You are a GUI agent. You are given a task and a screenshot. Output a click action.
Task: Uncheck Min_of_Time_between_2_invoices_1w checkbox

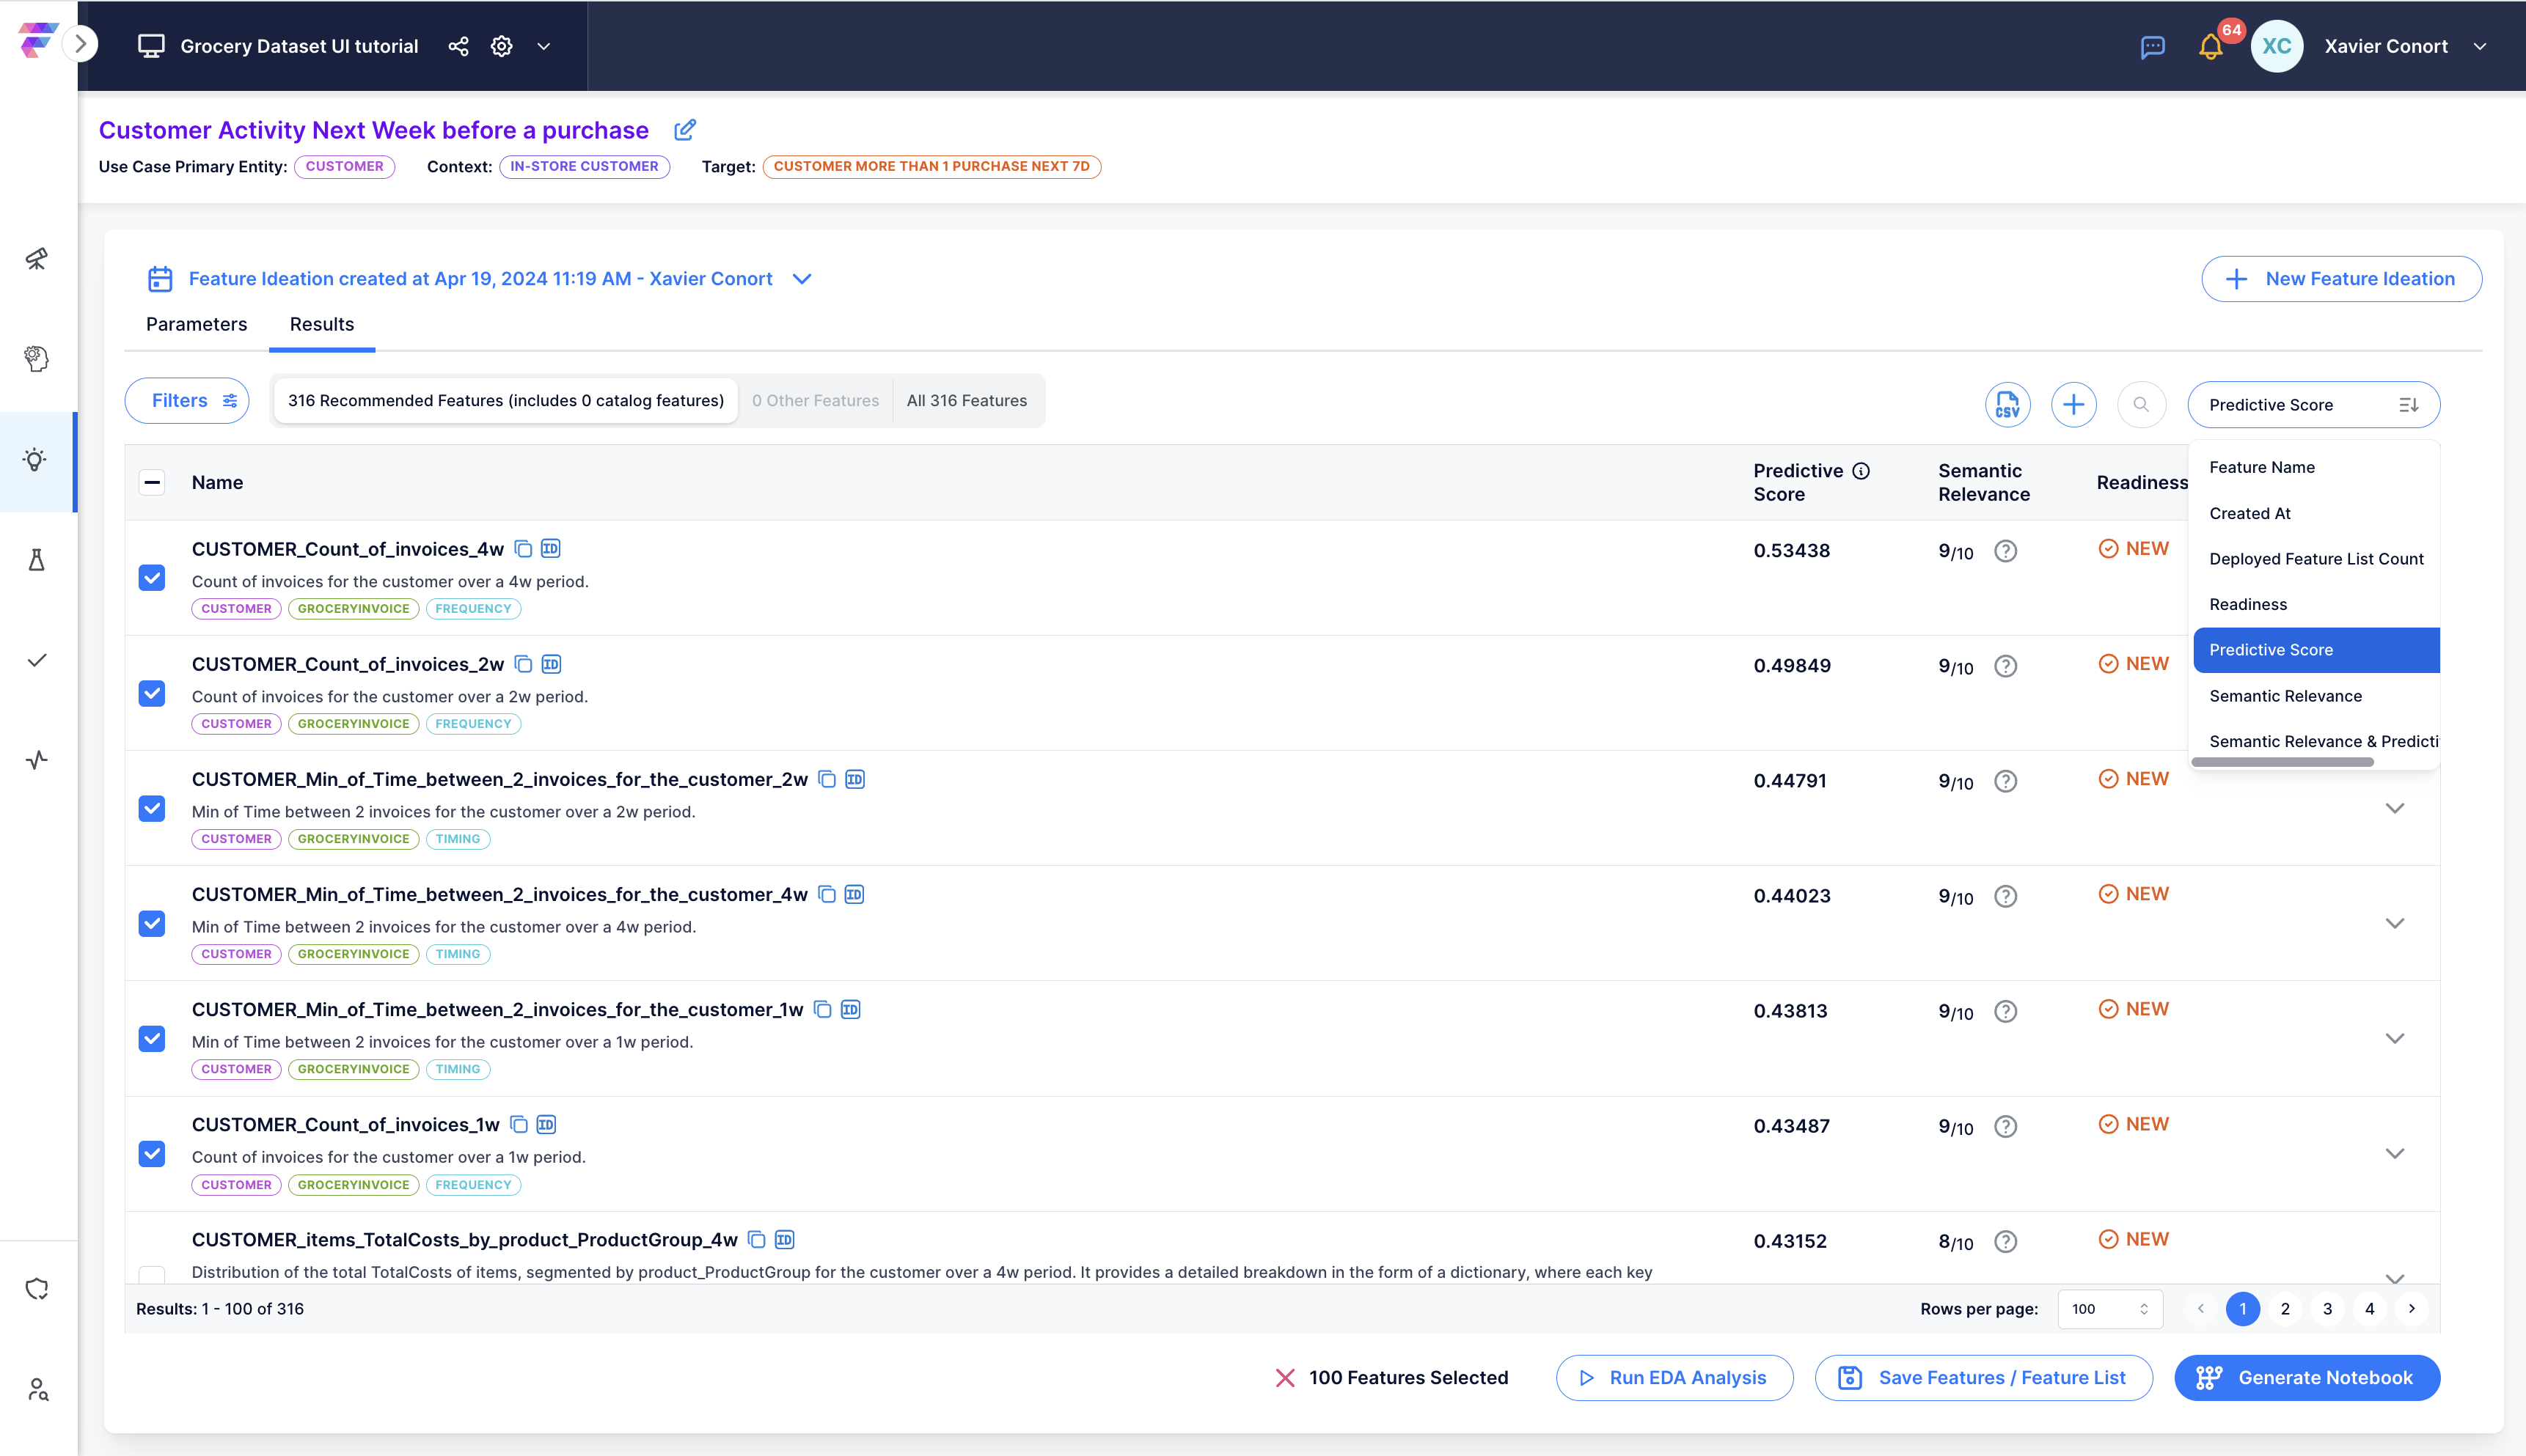pyautogui.click(x=152, y=1038)
